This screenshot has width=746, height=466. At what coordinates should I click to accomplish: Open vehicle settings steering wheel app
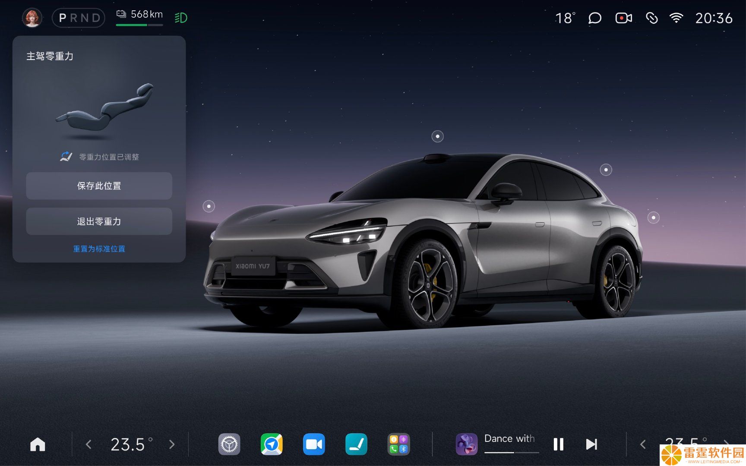tap(229, 444)
